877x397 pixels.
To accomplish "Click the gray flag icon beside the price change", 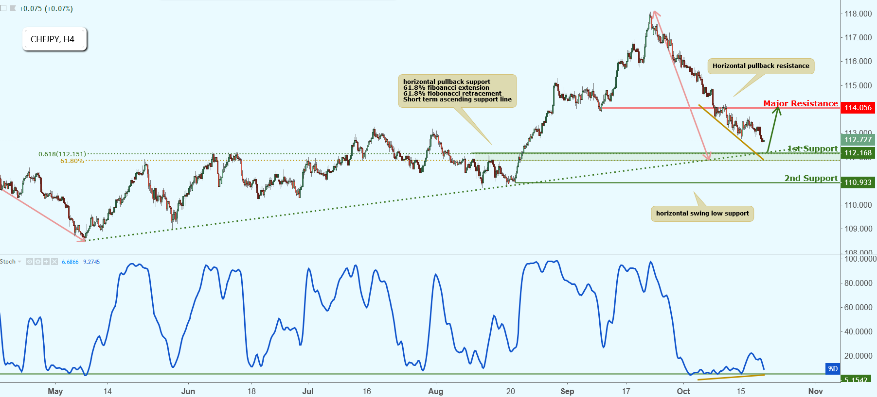I will [x=13, y=8].
